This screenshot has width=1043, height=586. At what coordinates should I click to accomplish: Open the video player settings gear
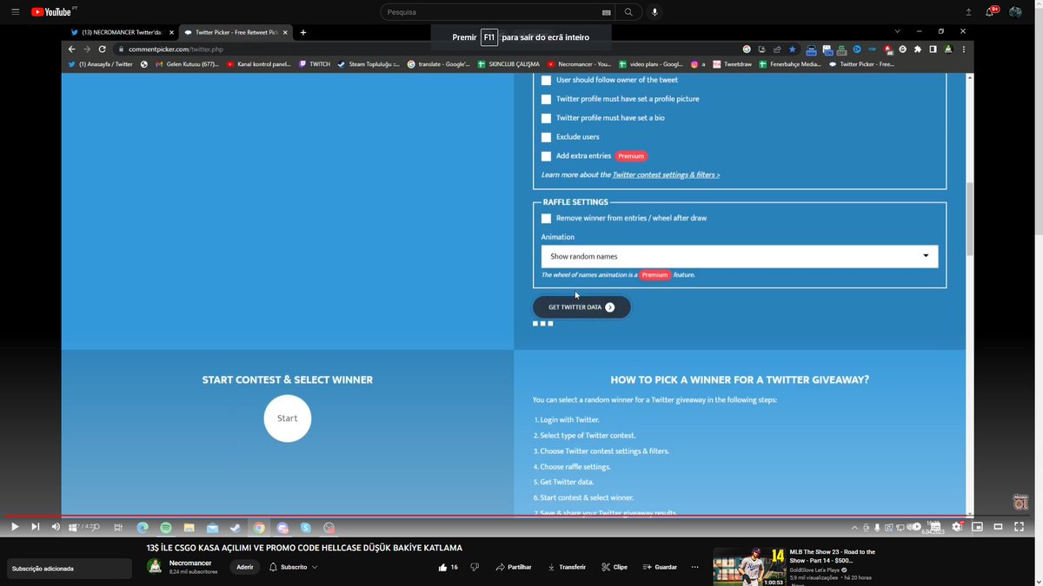(957, 527)
